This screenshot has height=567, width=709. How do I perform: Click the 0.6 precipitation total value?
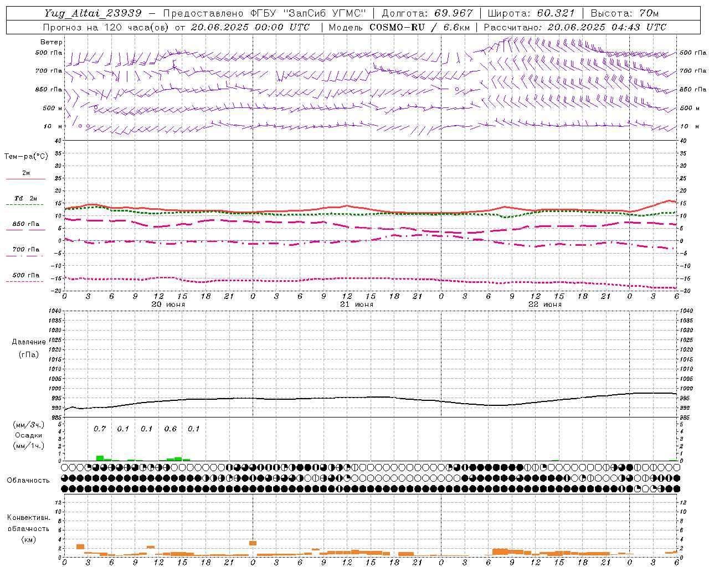[171, 429]
